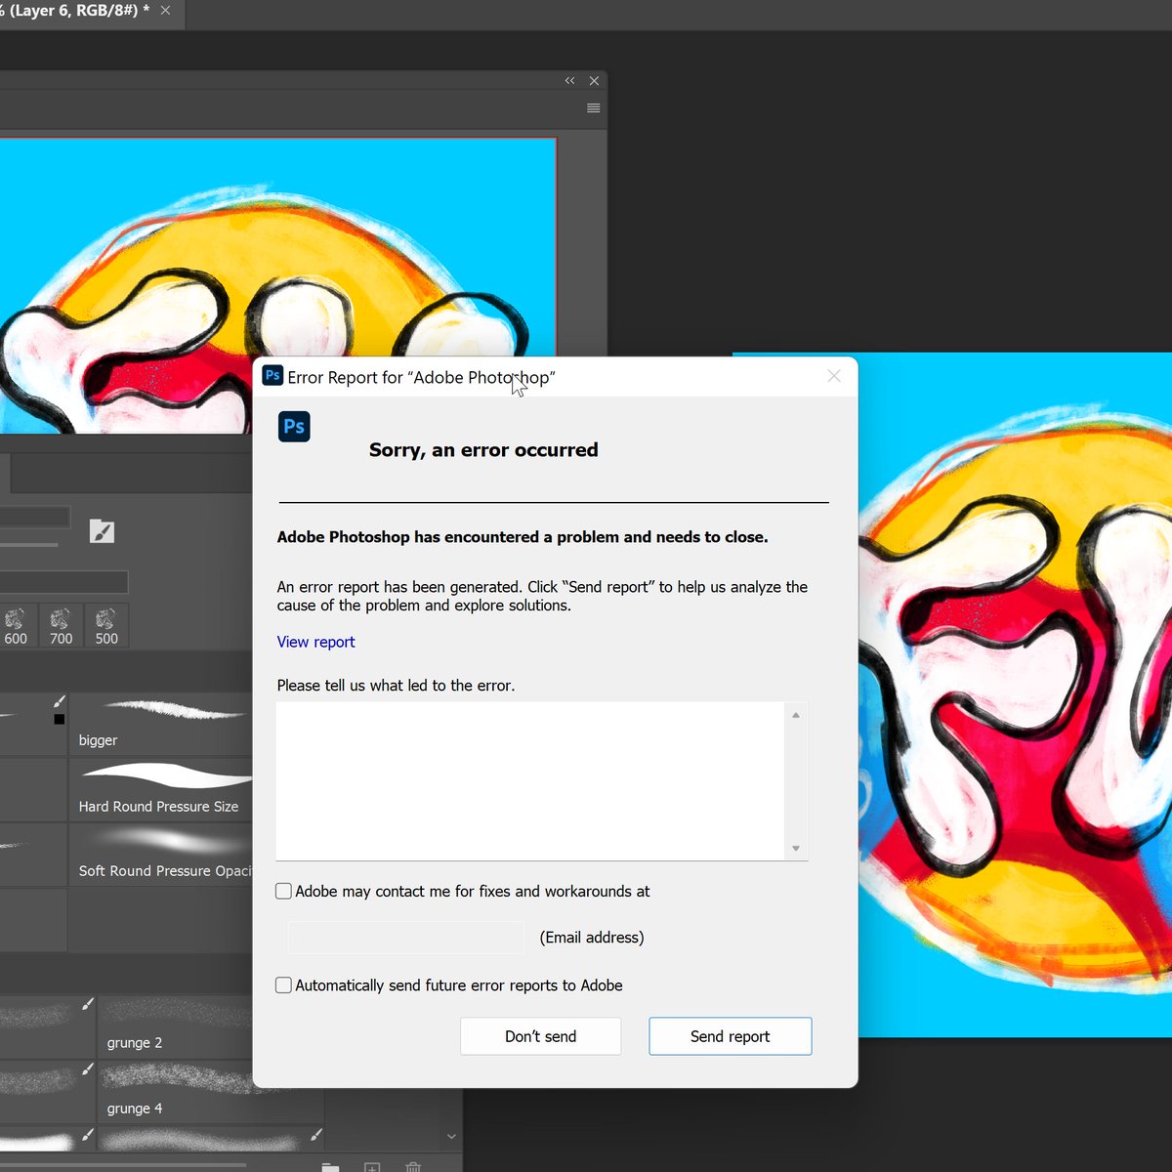Enable Adobe may contact me checkbox
This screenshot has width=1172, height=1172.
coord(283,891)
